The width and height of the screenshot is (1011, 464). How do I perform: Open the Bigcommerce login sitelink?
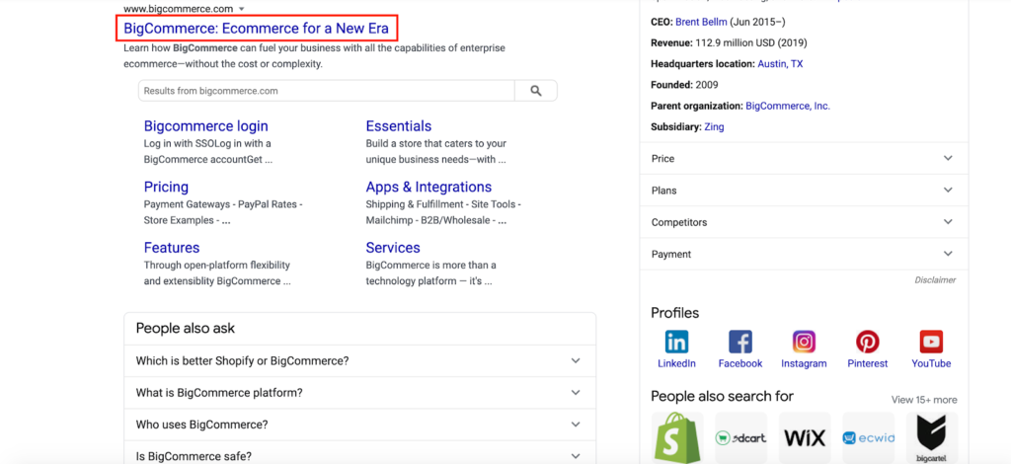pos(205,125)
